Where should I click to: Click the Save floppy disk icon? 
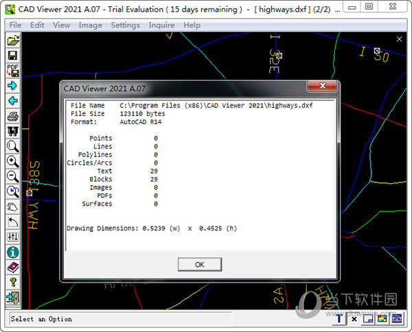13,56
